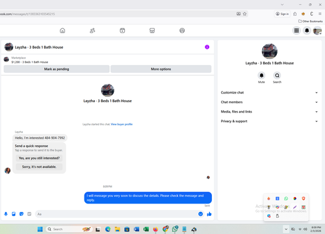The width and height of the screenshot is (325, 234).
Task: Open the emoji picker in message box
Action: 201,214
